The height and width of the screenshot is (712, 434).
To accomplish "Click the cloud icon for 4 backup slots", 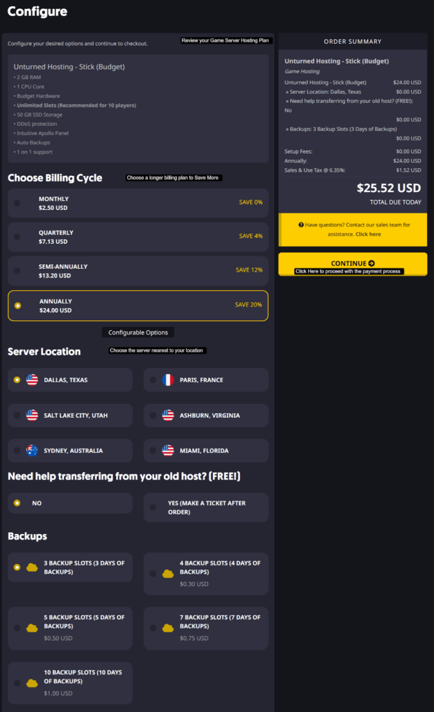I will (168, 574).
